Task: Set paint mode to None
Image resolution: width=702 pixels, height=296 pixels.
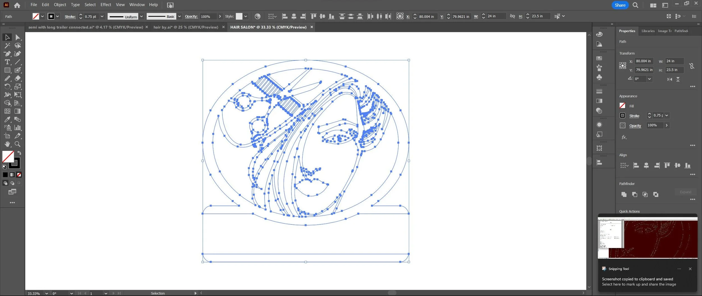Action: (19, 175)
